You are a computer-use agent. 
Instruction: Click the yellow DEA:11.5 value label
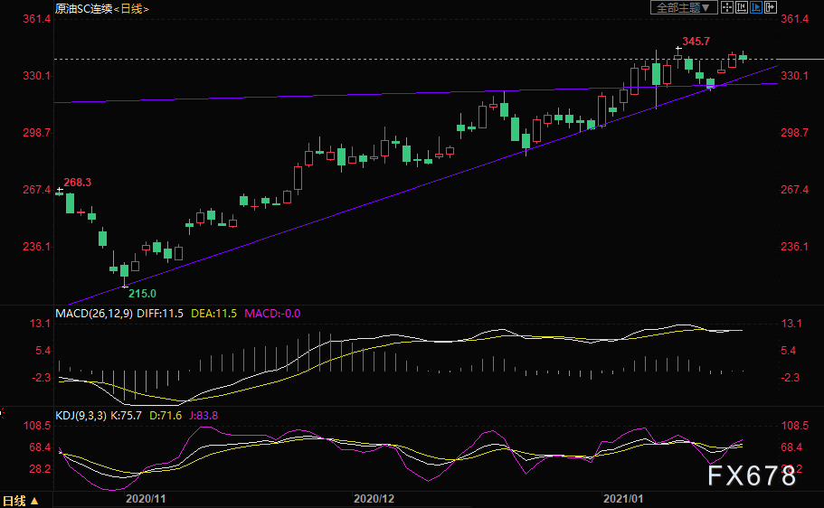[213, 314]
